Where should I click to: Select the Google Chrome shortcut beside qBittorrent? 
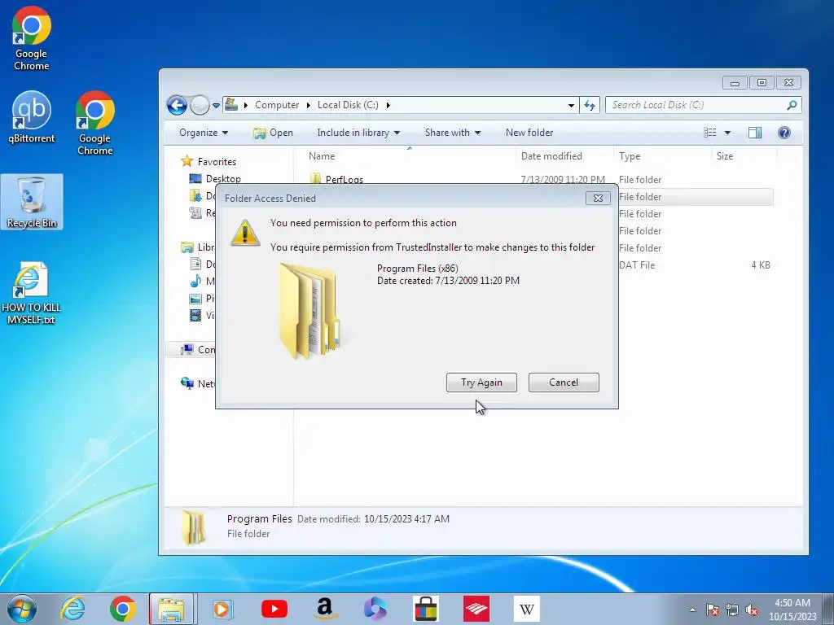coord(95,124)
